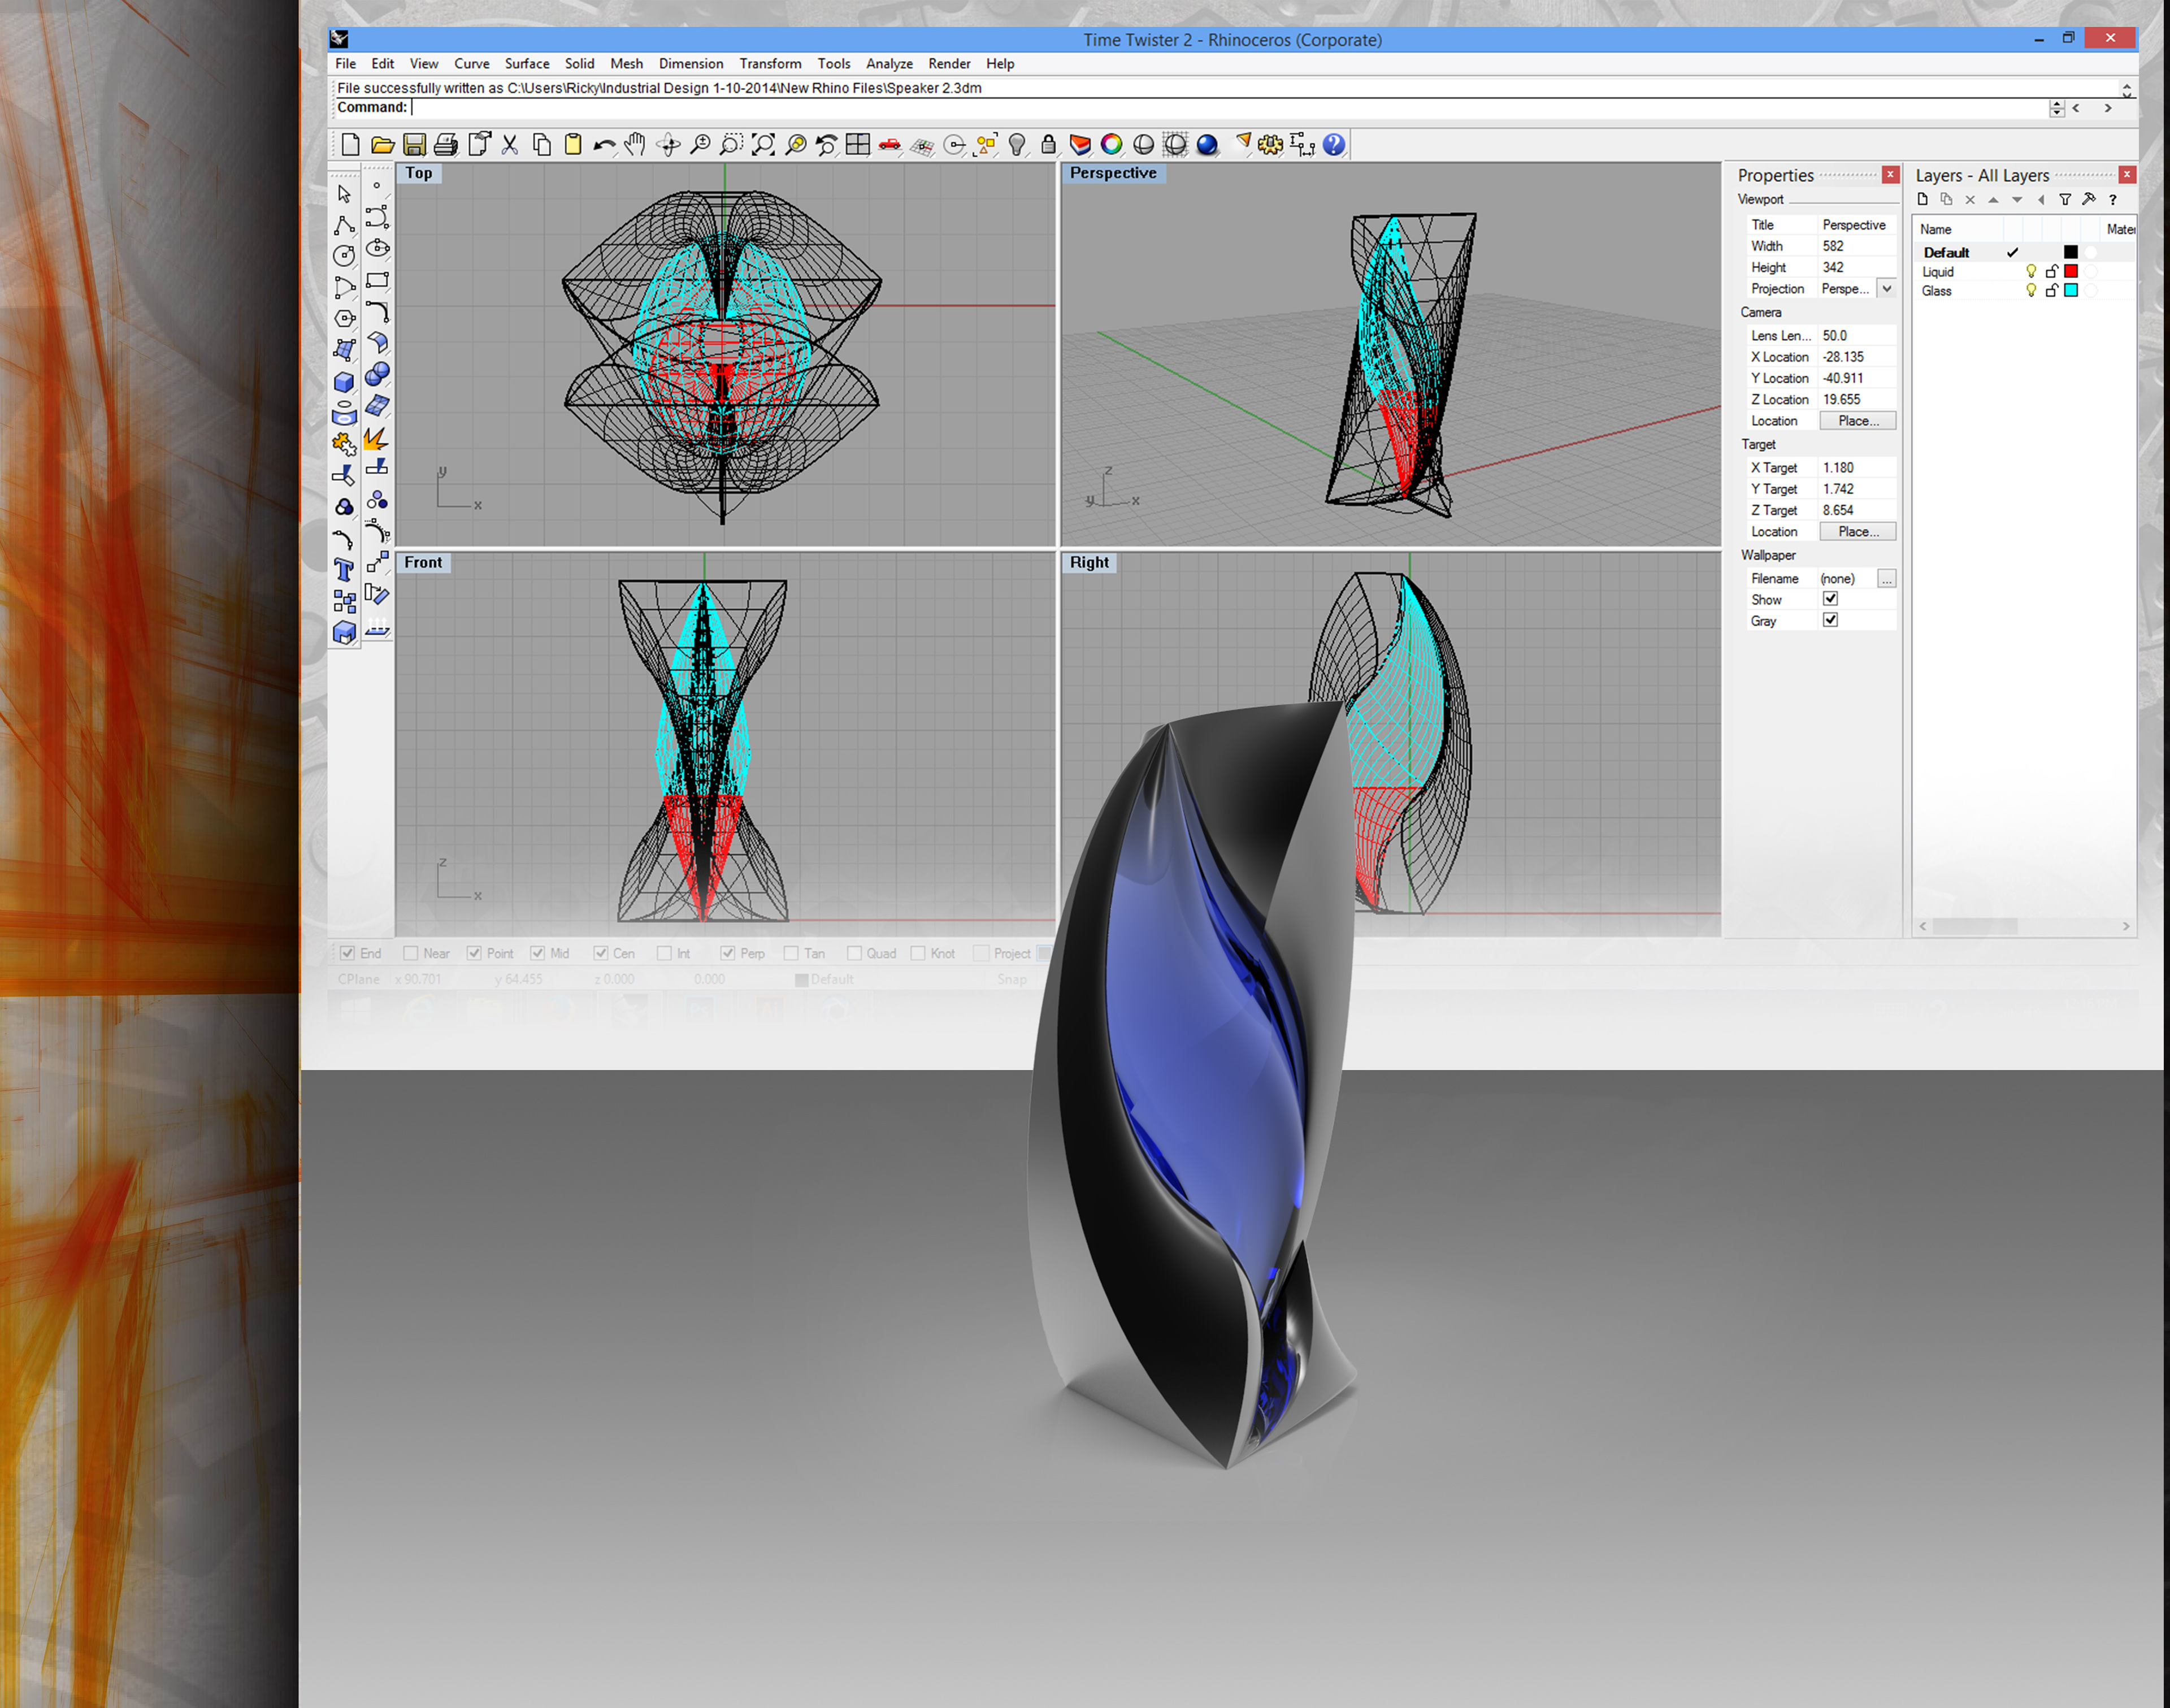Click the red car icon in toolbar

coord(890,145)
